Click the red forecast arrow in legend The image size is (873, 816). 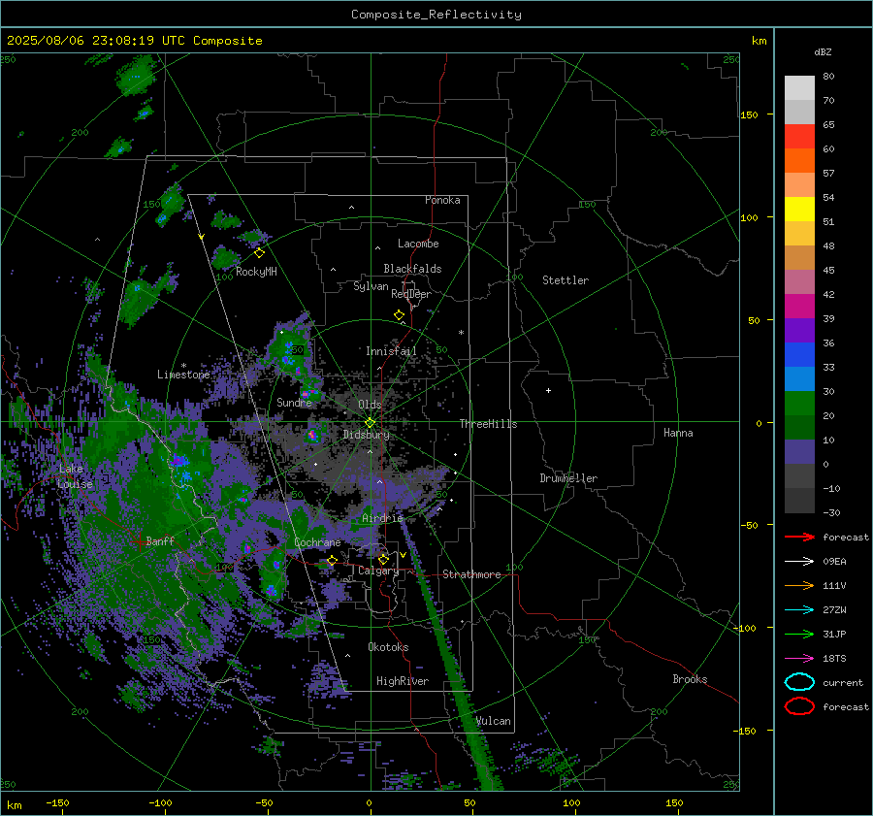pos(799,537)
